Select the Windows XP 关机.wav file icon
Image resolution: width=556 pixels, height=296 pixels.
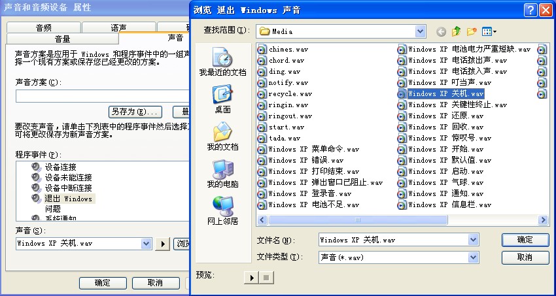(402, 94)
